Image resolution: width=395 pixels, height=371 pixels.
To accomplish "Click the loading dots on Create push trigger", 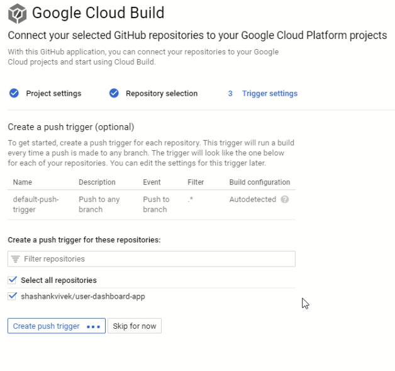I will click(x=94, y=327).
